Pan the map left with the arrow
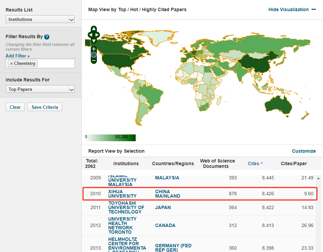The height and width of the screenshot is (252, 323). click(x=90, y=34)
